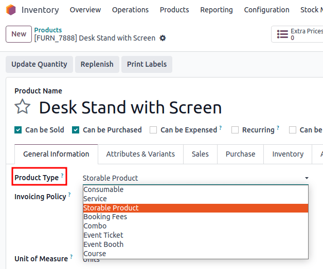This screenshot has width=323, height=269.
Task: Open the Can be Expensed help question mark
Action: (221, 128)
